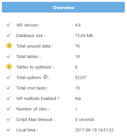This screenshot has width=127, height=136.
Task: Click the Total options count 52357
Action: pos(81,78)
